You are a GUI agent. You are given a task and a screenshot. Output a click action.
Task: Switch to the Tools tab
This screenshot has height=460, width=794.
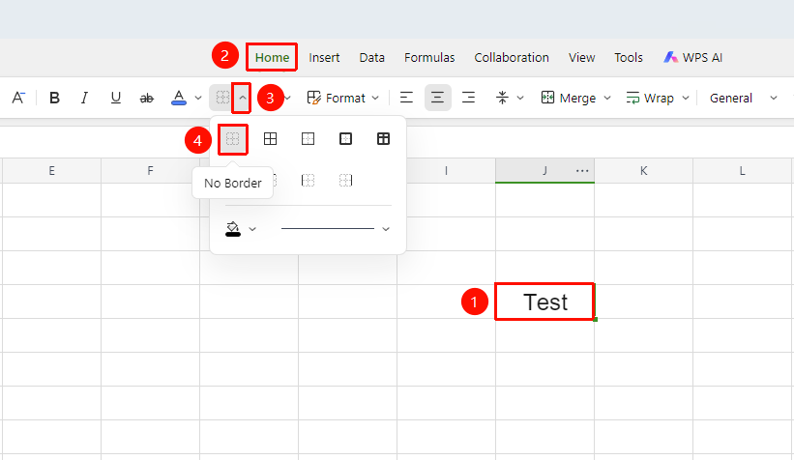tap(629, 58)
